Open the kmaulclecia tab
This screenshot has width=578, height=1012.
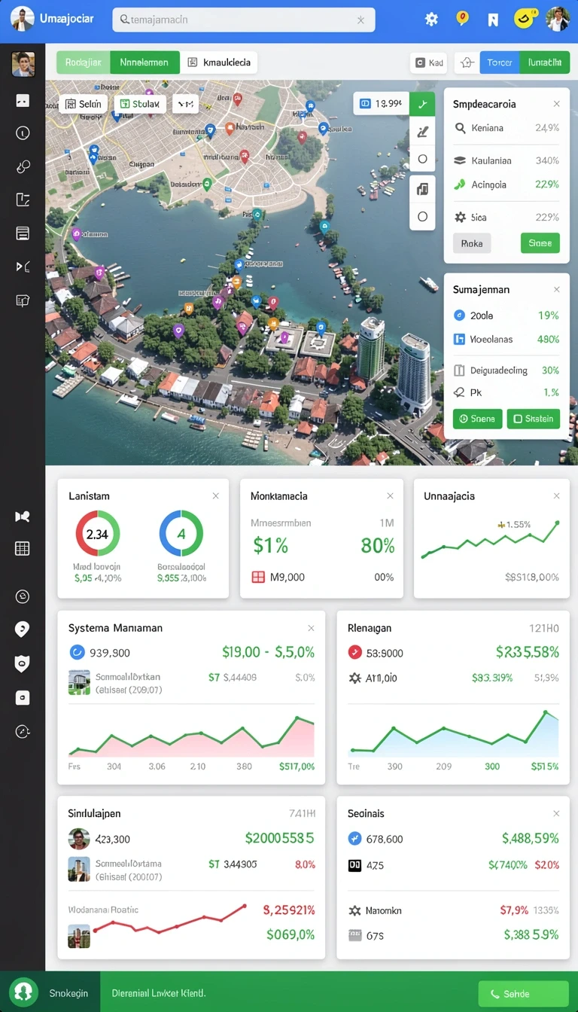coord(220,62)
